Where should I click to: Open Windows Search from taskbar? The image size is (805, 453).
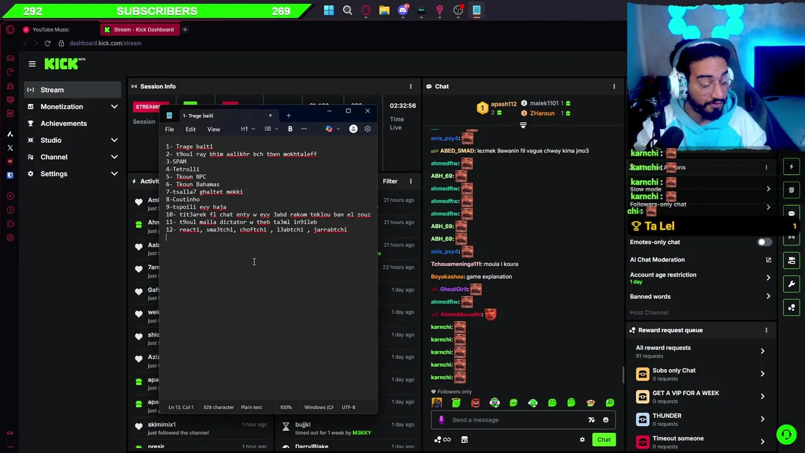coord(347,10)
